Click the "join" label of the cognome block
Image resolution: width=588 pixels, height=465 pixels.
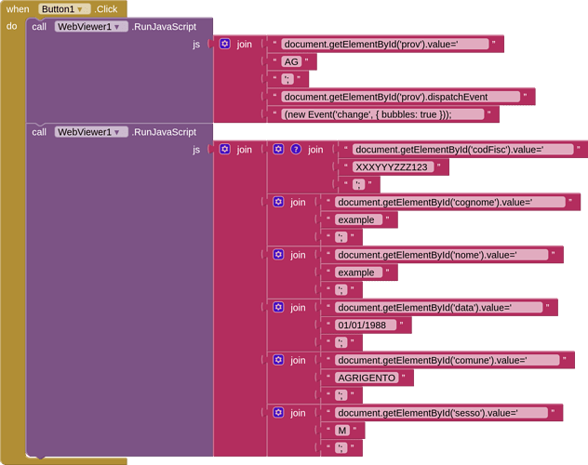(x=298, y=203)
